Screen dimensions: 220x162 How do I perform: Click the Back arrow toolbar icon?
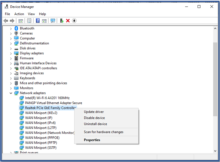click(6, 21)
